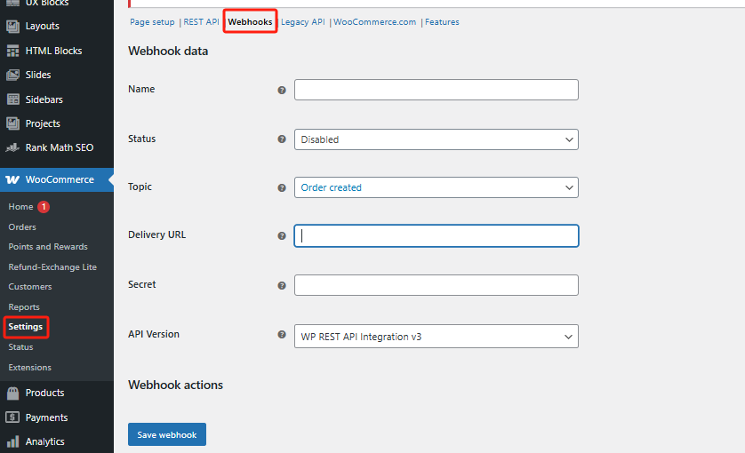Click the help icon next to Name
745x453 pixels.
282,91
